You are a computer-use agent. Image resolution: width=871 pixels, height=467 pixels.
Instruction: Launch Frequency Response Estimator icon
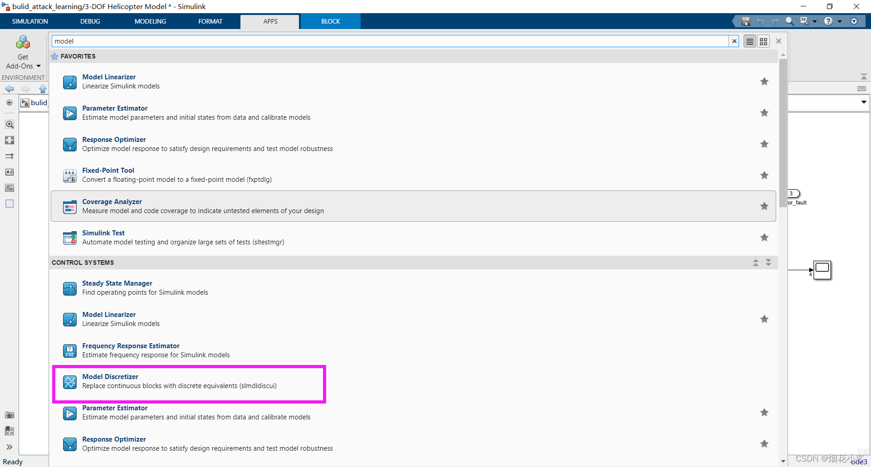[70, 351]
